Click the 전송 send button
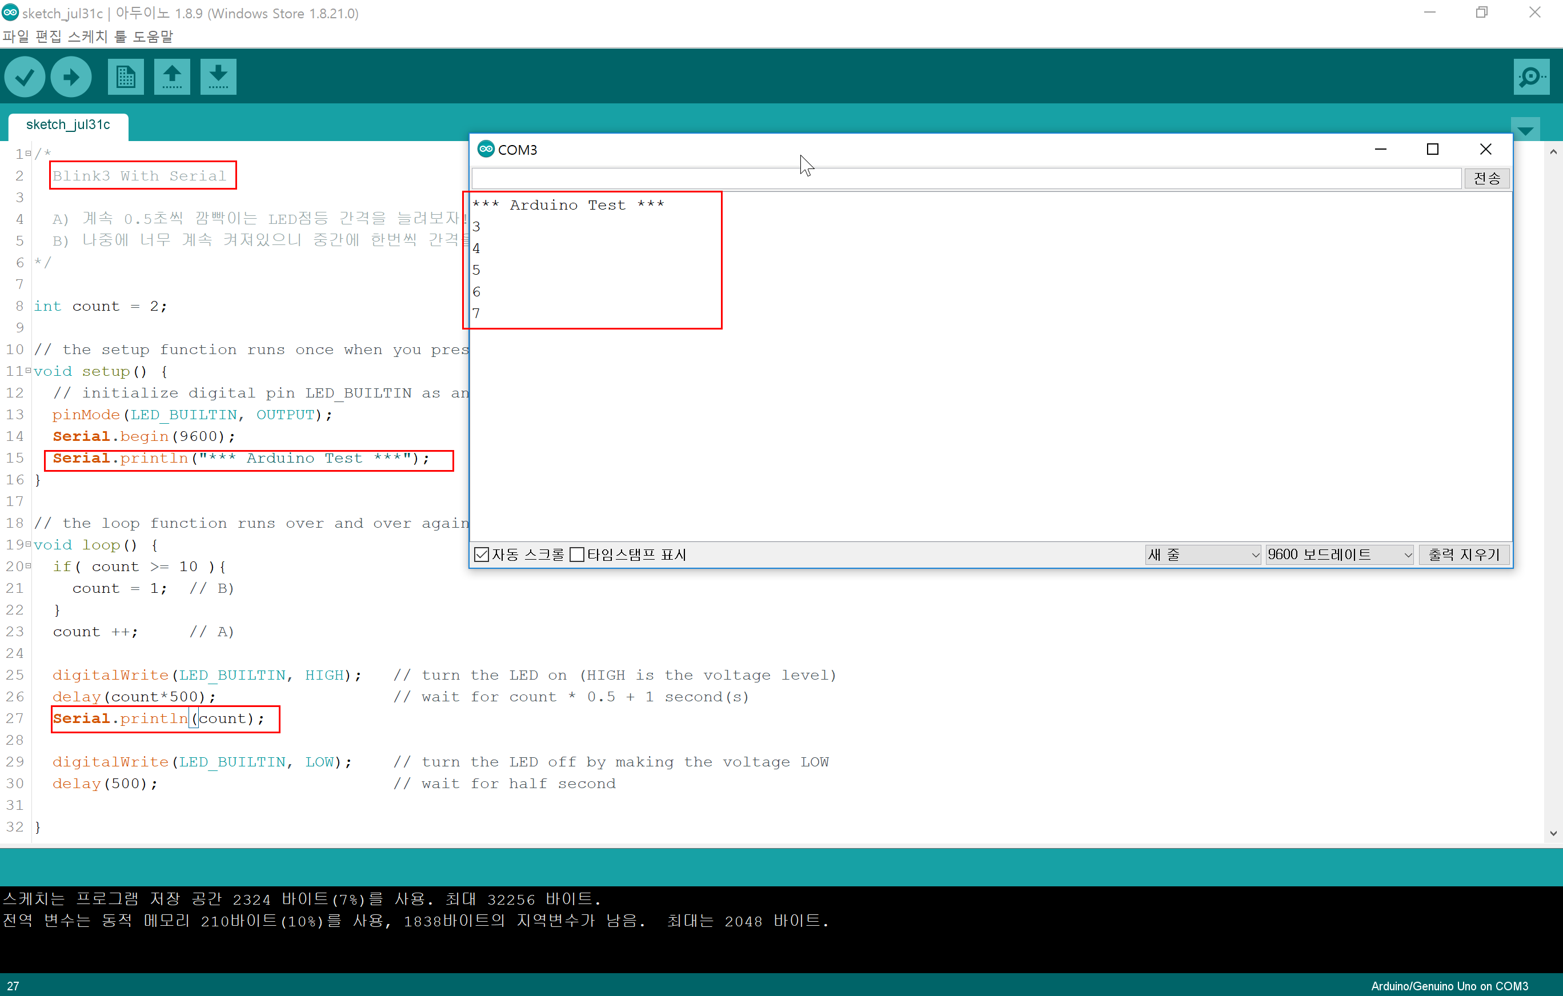 coord(1486,178)
